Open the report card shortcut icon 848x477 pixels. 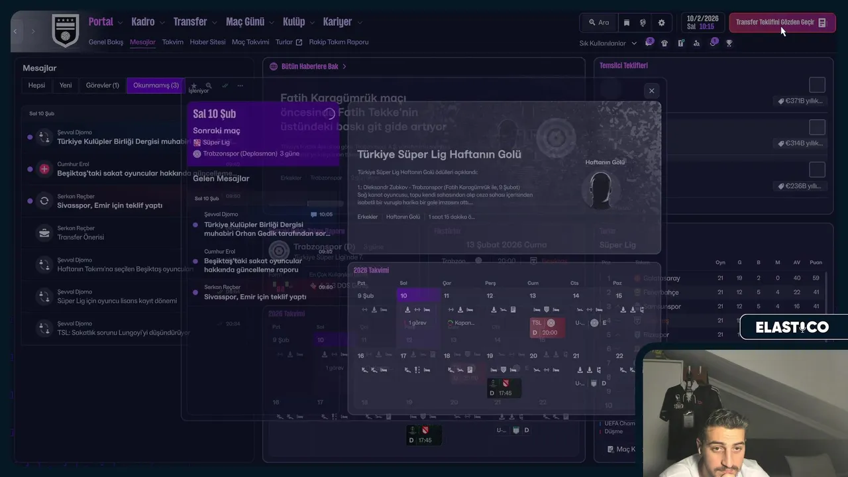[680, 43]
